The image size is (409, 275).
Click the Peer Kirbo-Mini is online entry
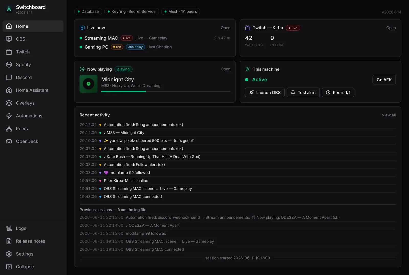pyautogui.click(x=237, y=180)
